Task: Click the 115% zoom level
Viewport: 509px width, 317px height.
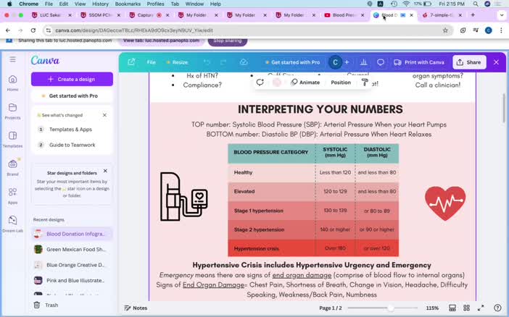Action: click(432, 308)
